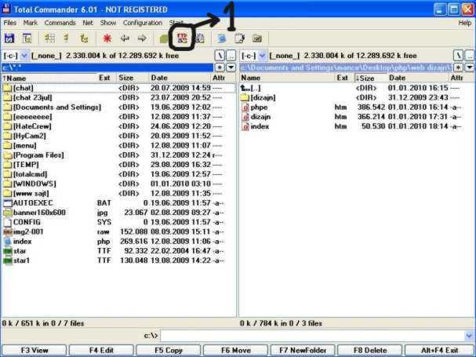This screenshot has width=476, height=357.
Task: Open the Mark menu
Action: (31, 23)
